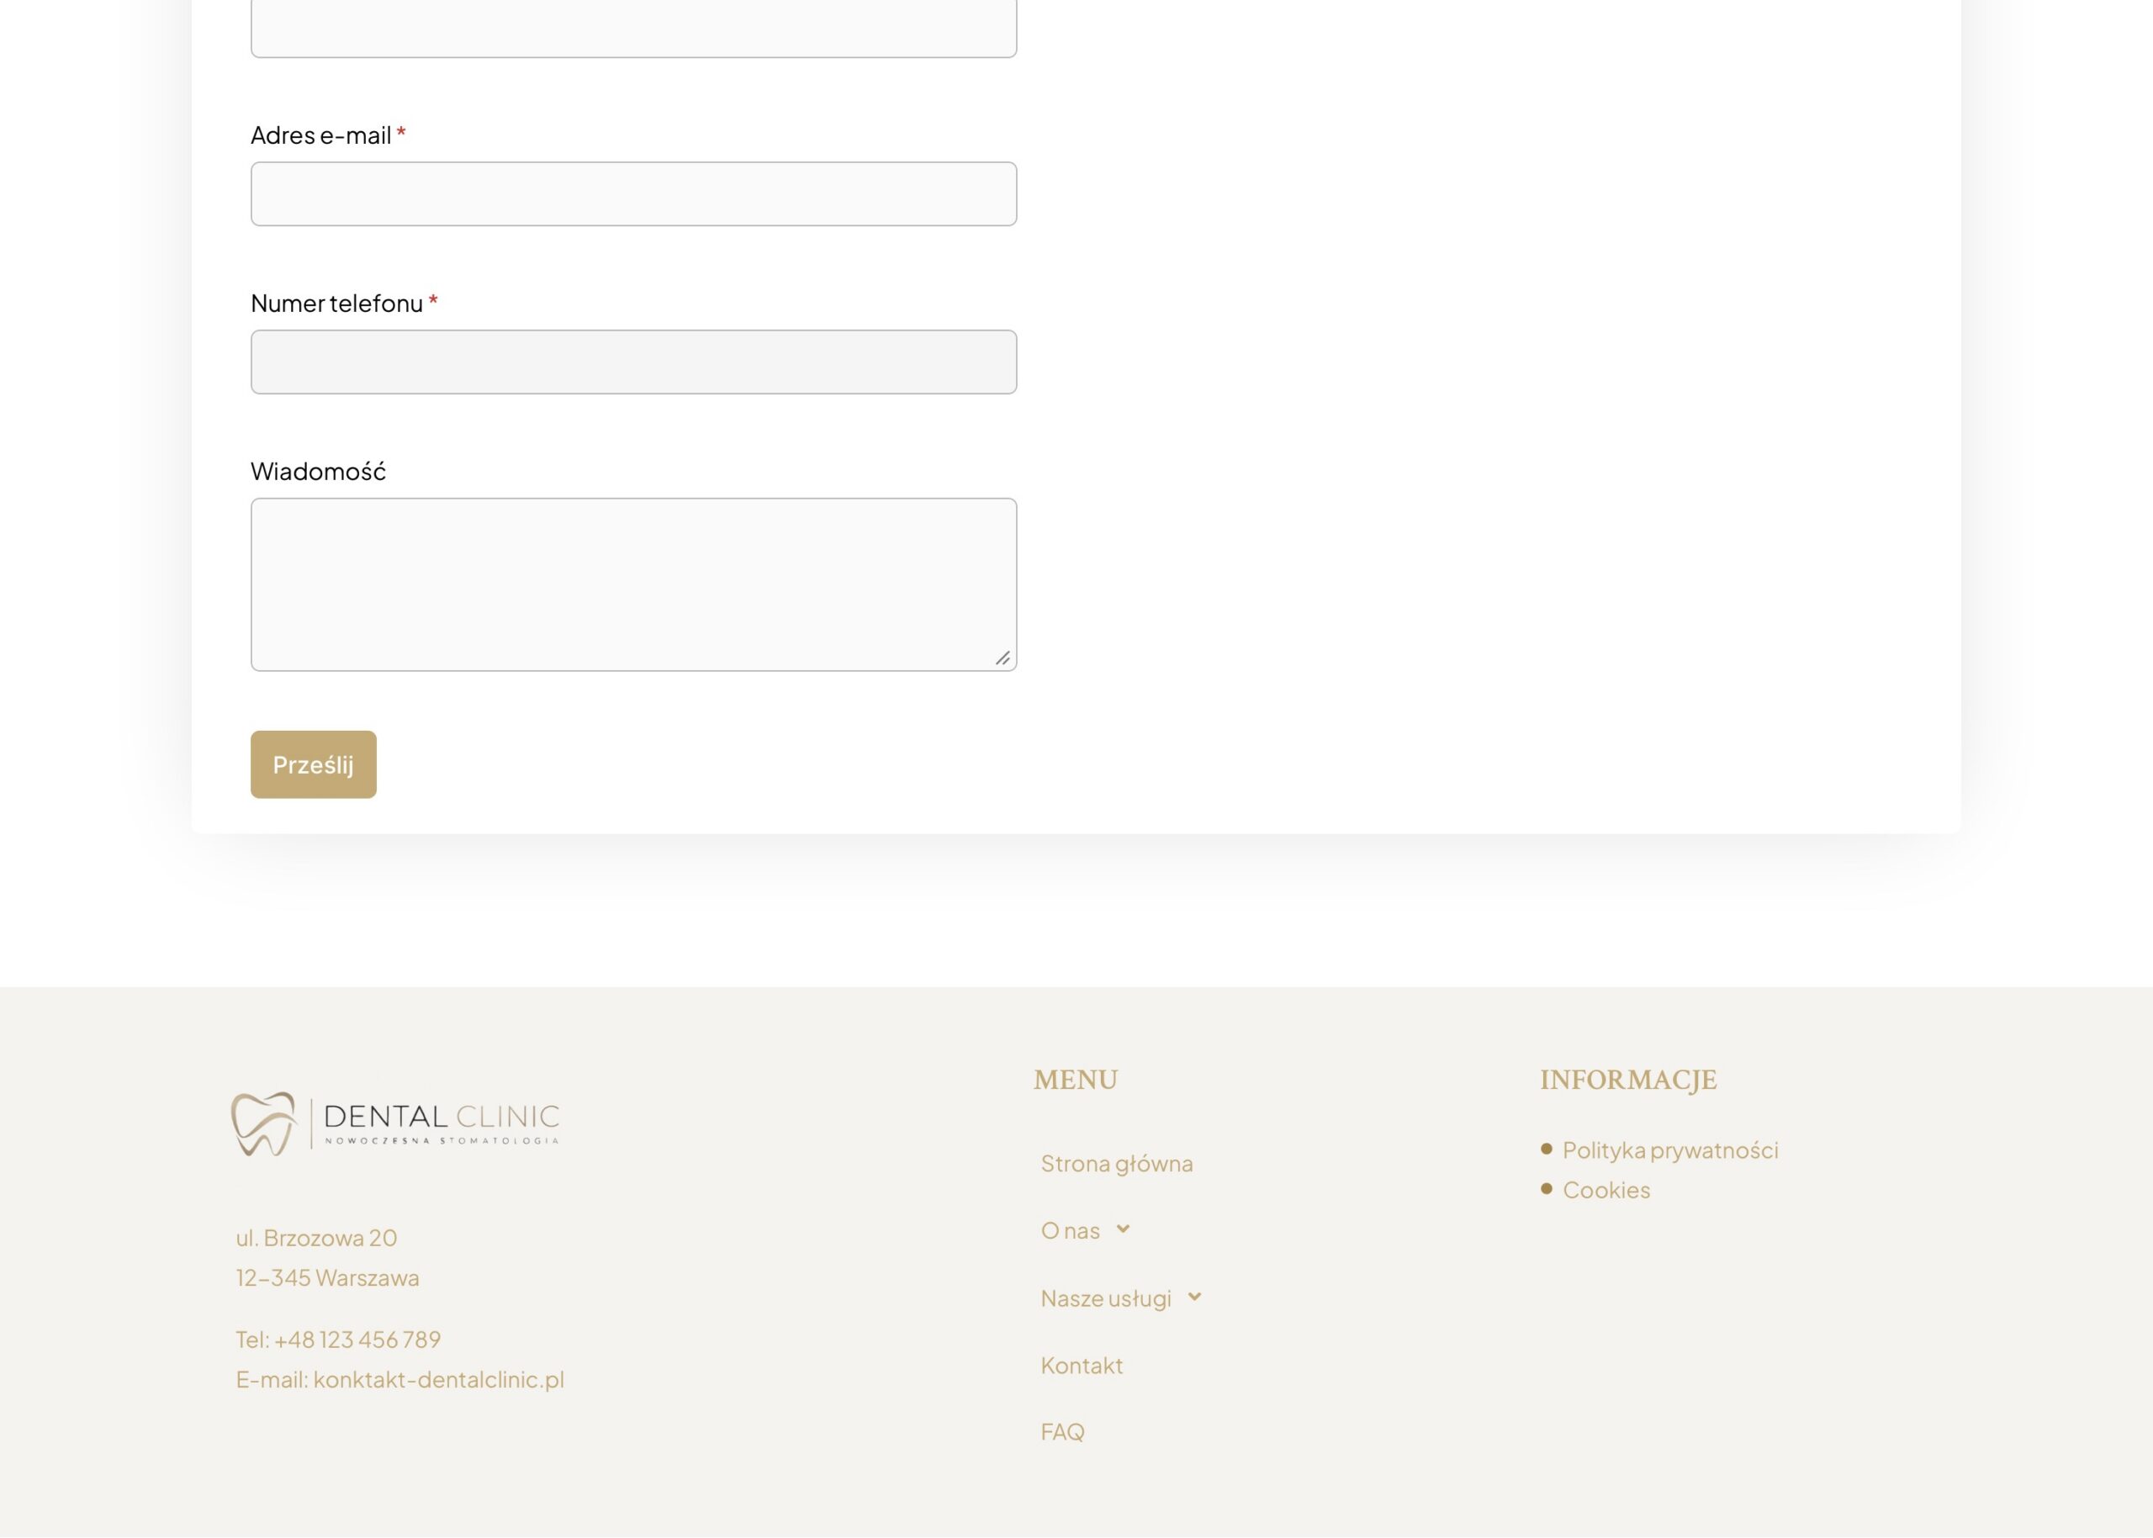Focus the Numer telefonu input field
Viewport: 2153px width, 1538px height.
pyautogui.click(x=633, y=362)
